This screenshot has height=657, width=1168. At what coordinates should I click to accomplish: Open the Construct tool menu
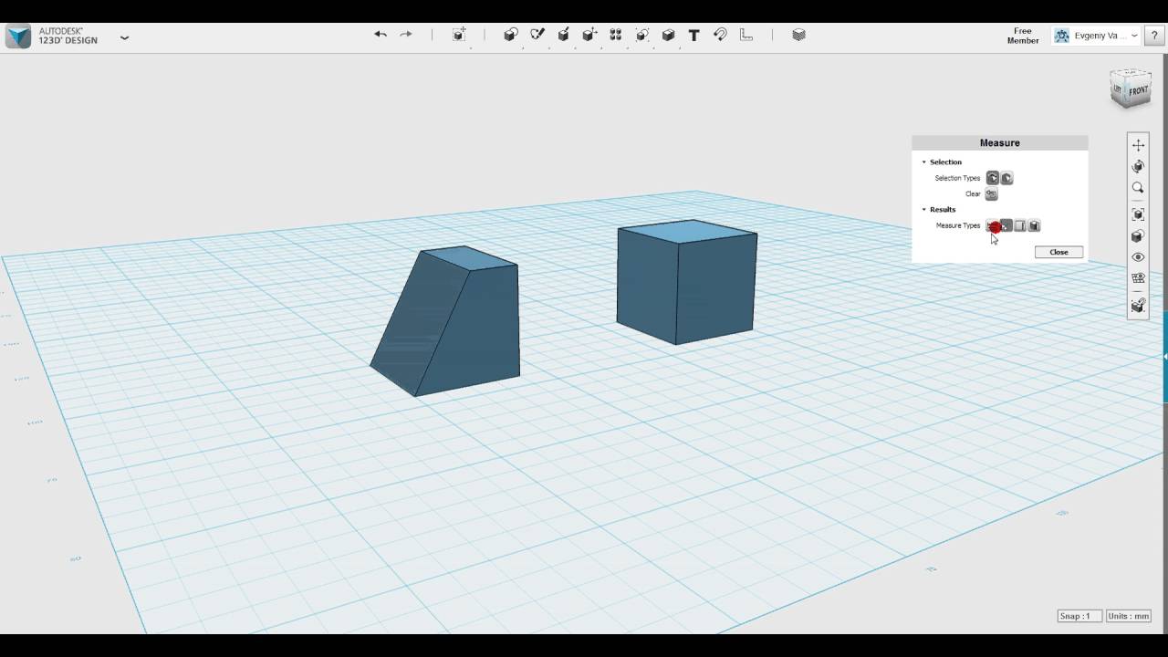564,35
